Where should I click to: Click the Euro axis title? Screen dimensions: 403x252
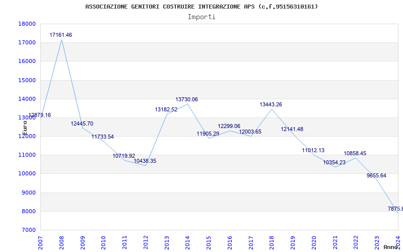(x=25, y=128)
